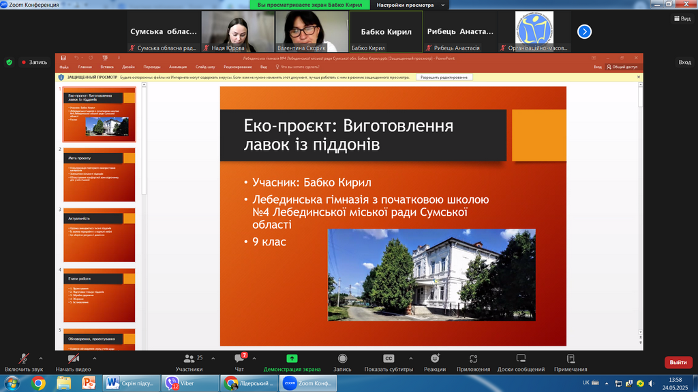Open Вид layout menu
The image size is (698, 392).
683,18
